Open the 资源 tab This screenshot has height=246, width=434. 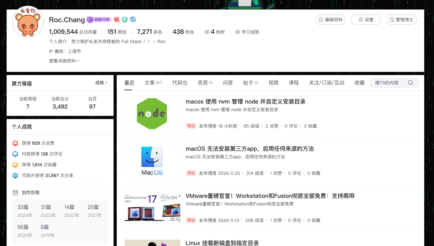(x=205, y=83)
